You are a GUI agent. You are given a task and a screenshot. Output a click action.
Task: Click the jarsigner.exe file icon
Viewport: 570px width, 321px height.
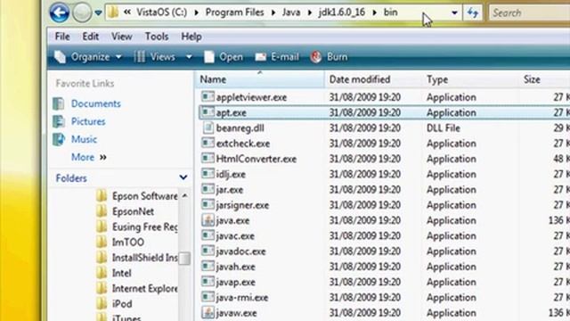208,204
